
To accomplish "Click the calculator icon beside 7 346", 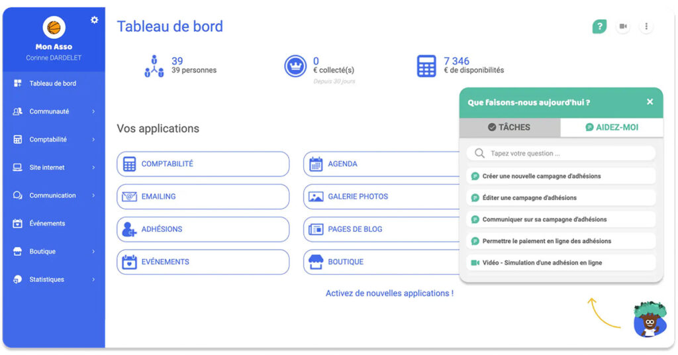I will click(x=427, y=66).
